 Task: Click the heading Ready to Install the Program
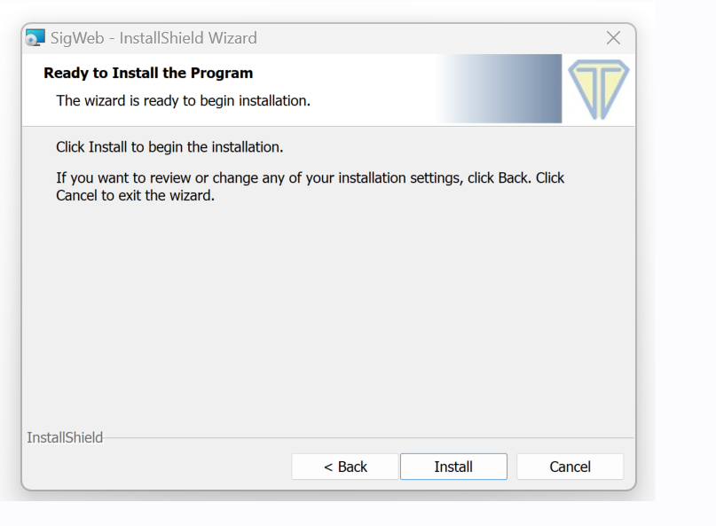click(x=148, y=72)
